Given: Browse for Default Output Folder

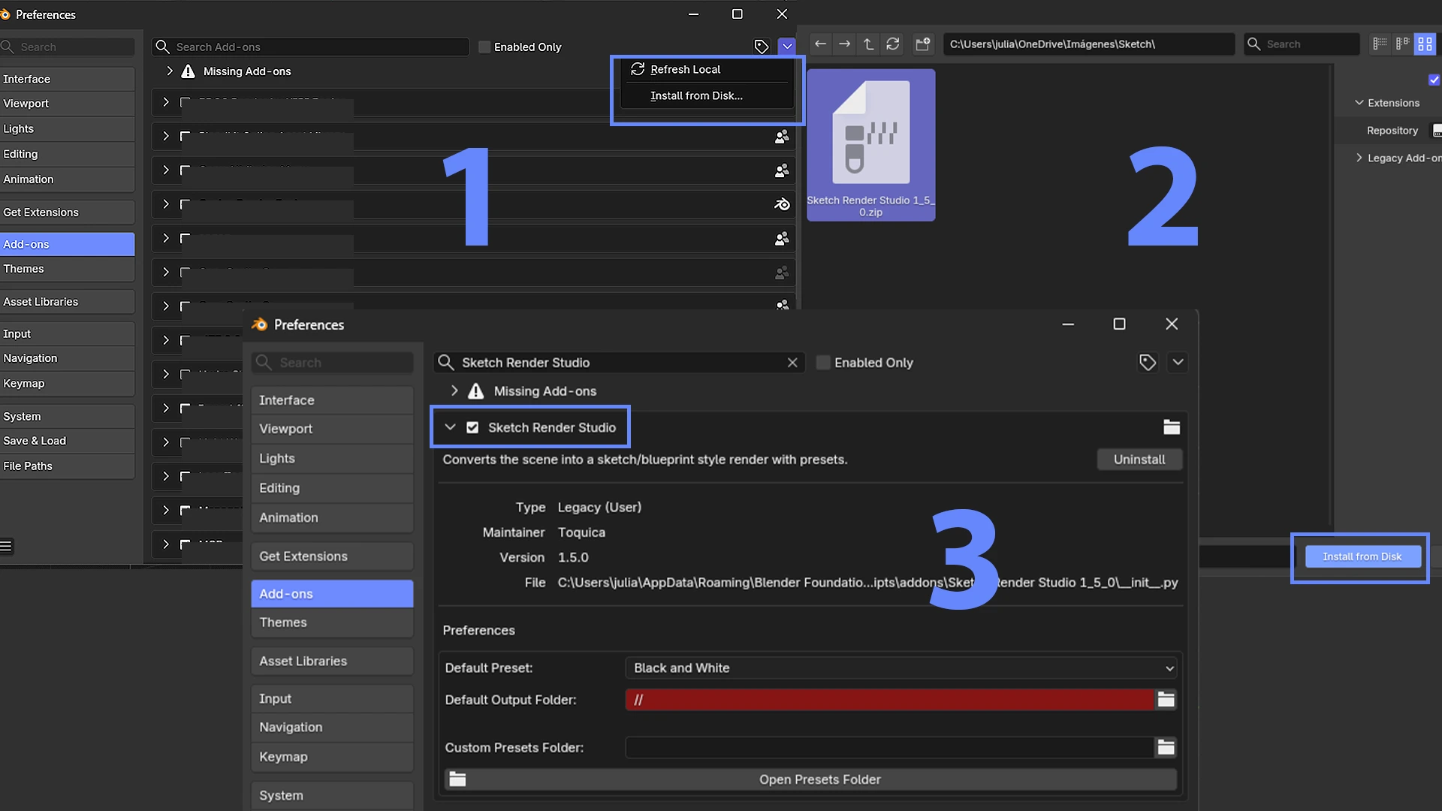Looking at the screenshot, I should tap(1166, 699).
